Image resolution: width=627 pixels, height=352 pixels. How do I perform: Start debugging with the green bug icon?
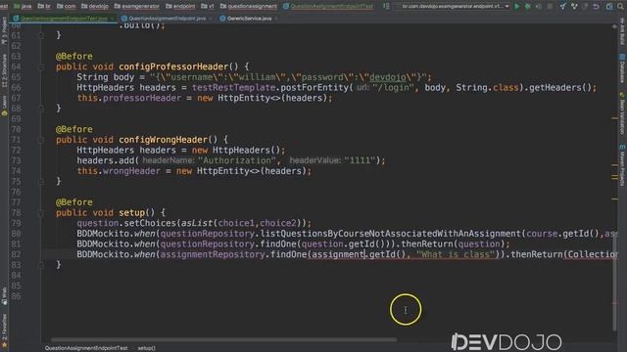(x=527, y=6)
